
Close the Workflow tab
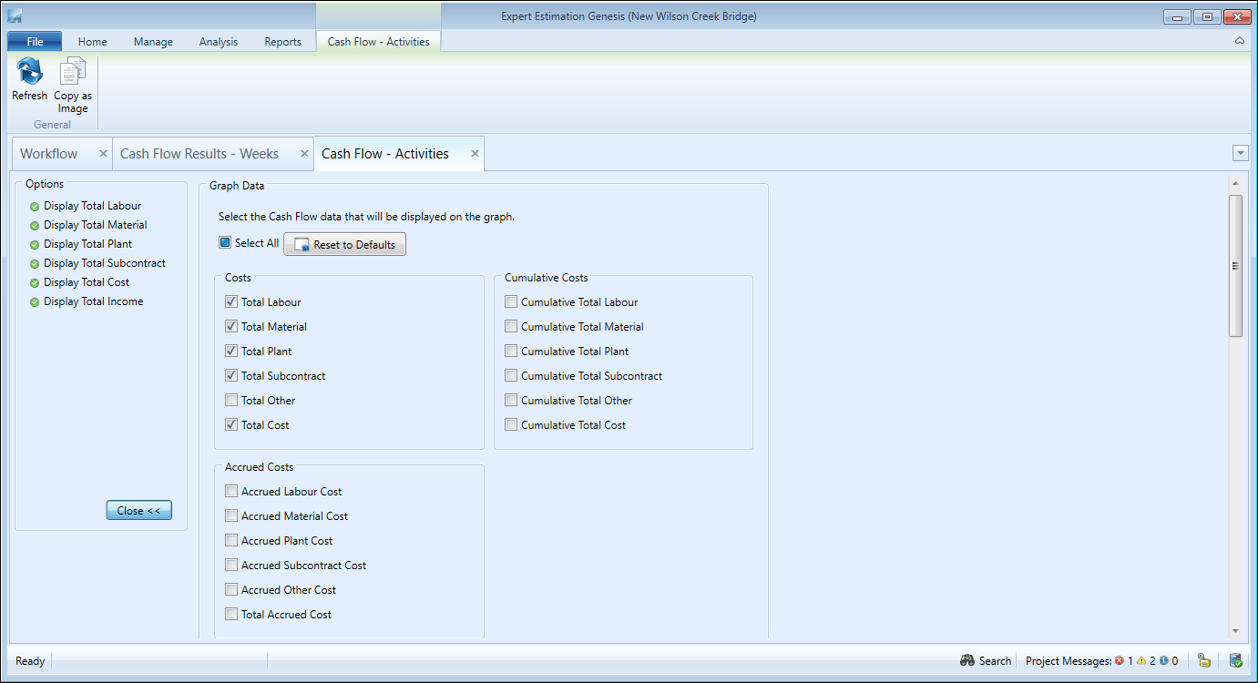click(103, 154)
